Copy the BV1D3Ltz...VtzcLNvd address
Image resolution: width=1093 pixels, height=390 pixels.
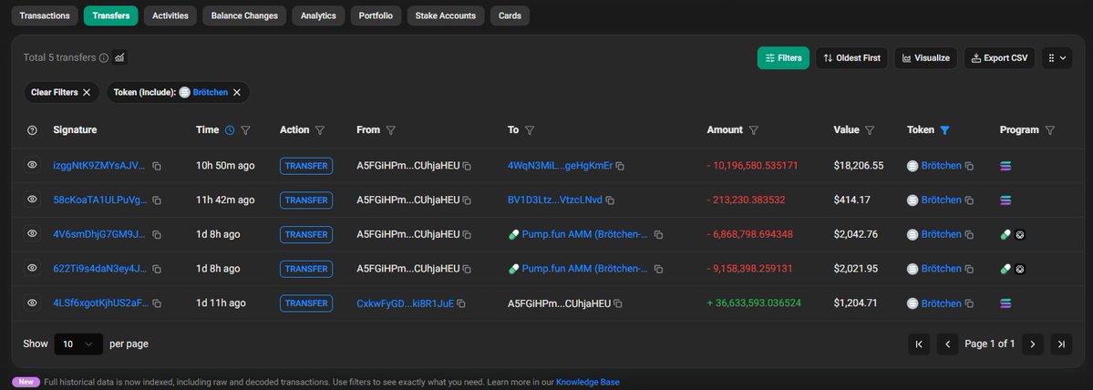pos(609,200)
